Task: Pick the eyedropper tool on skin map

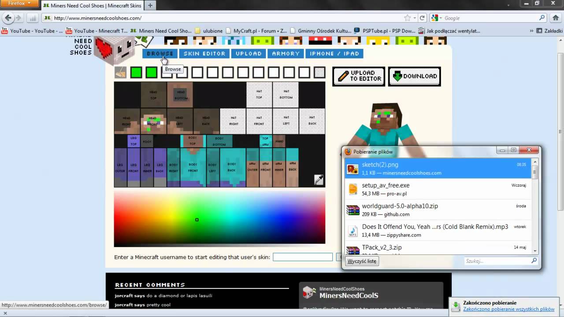Action: pyautogui.click(x=319, y=180)
